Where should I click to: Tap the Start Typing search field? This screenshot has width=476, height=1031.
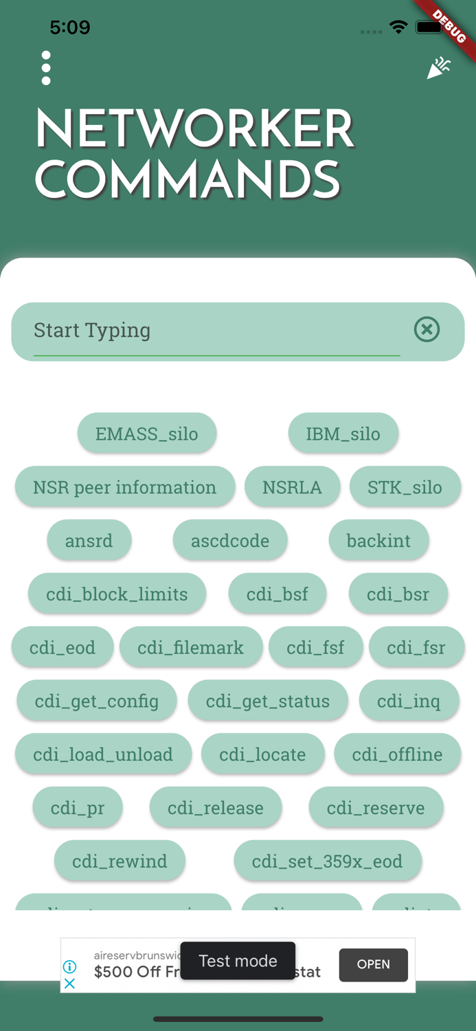(206, 330)
